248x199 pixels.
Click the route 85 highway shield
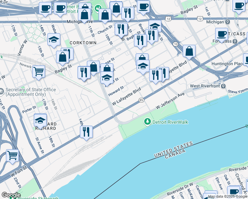(x=141, y=100)
